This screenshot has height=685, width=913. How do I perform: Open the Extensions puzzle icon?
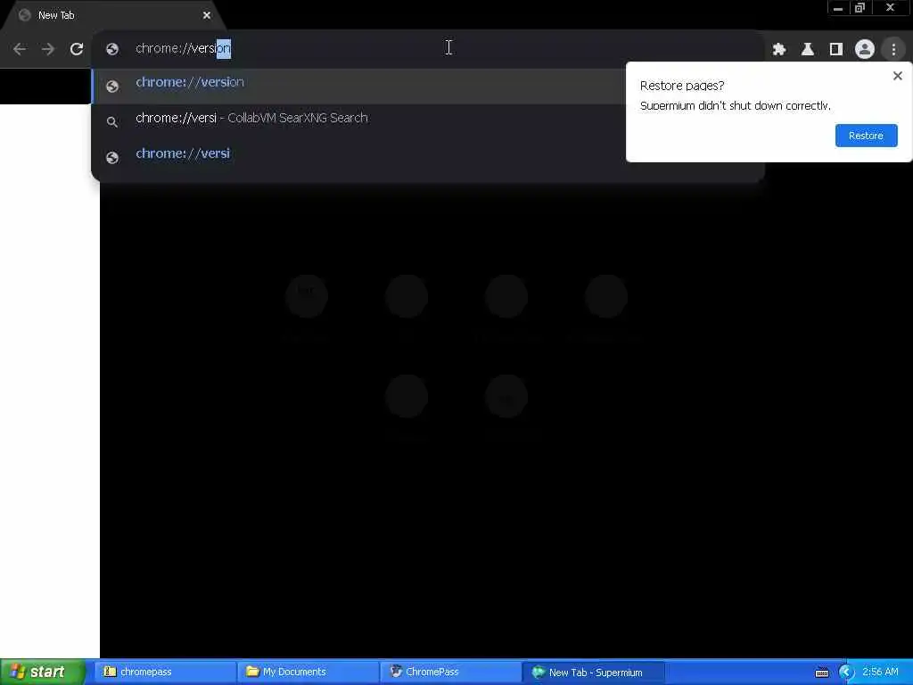point(779,49)
